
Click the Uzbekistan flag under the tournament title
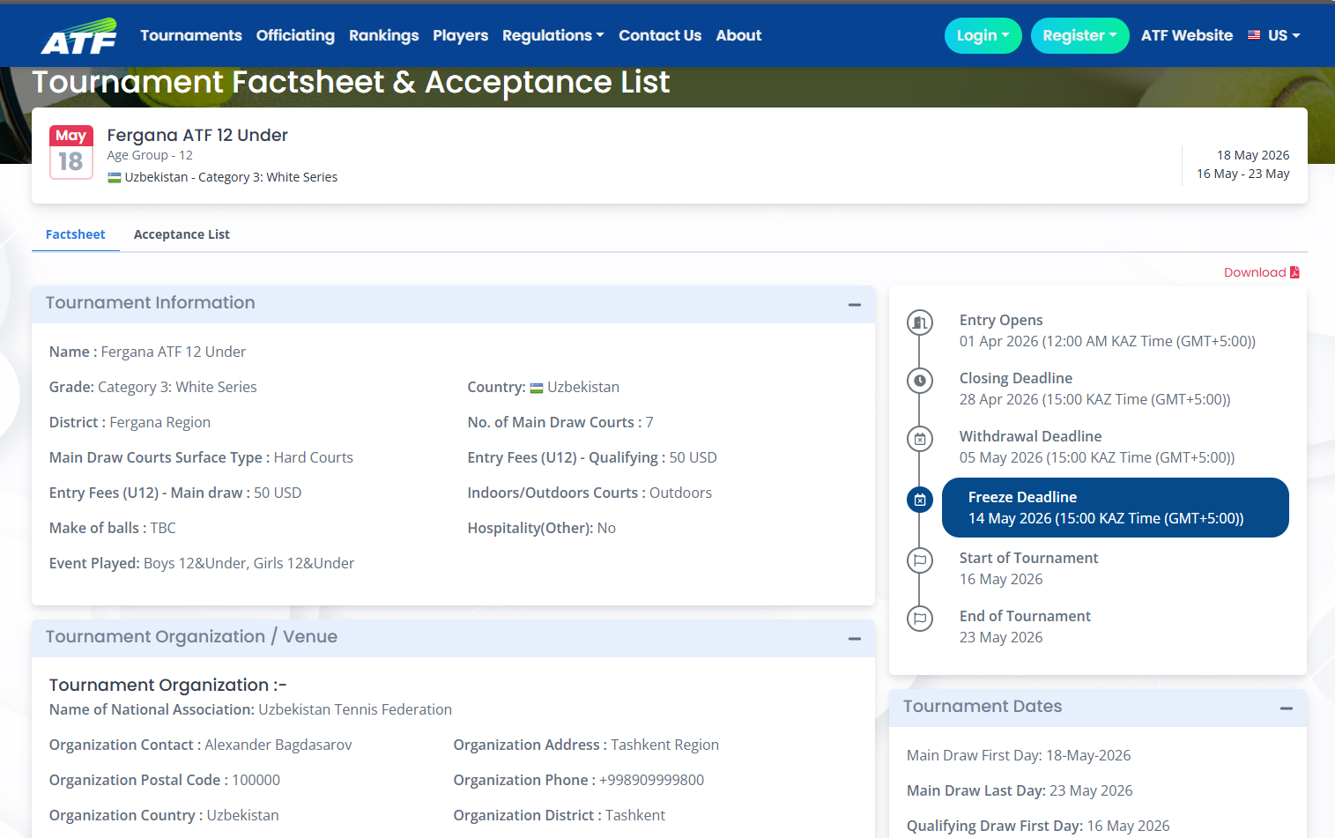tap(115, 177)
